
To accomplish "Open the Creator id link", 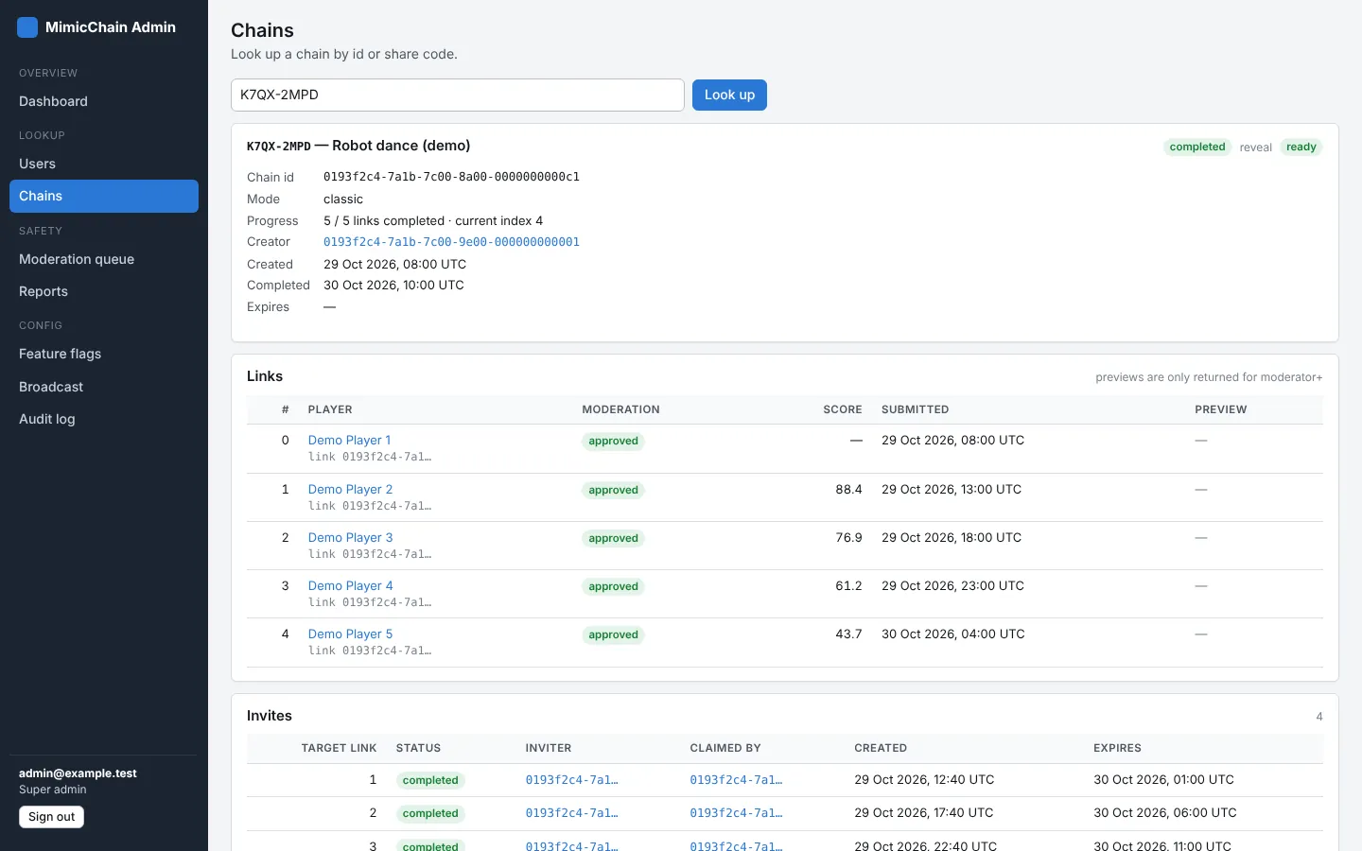I will (451, 242).
